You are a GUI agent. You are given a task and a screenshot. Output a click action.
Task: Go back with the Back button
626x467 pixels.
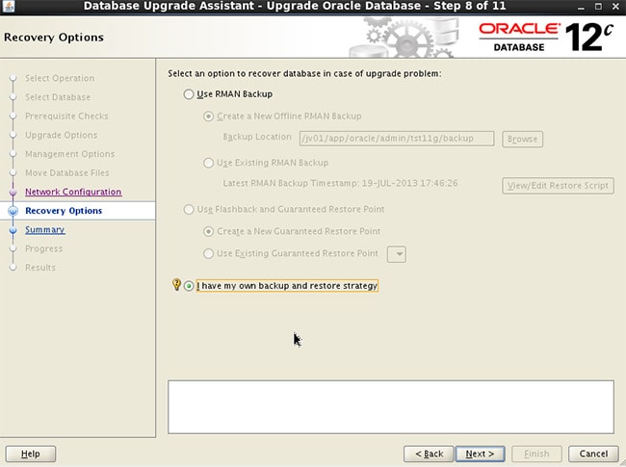(x=429, y=454)
